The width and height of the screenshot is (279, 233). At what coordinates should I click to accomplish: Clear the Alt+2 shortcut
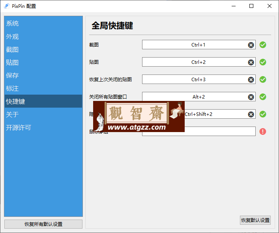(x=251, y=97)
